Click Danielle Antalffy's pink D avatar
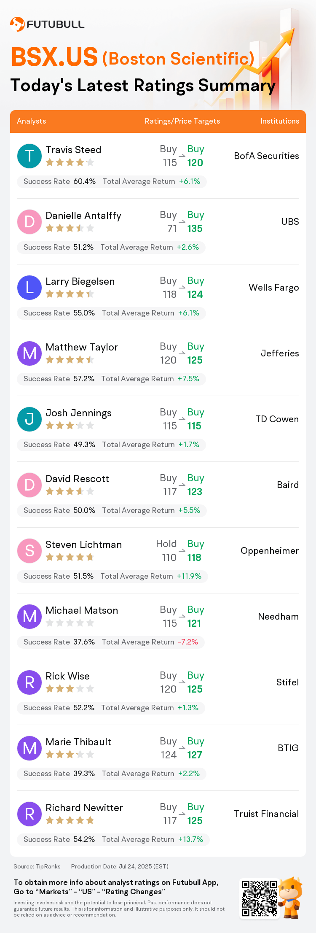The image size is (316, 933). 29,221
